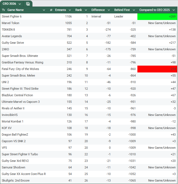Viewport: 178px width, 184px height.
Task: Click the -12 value in Mortal Kombat 1 row
Action: (173, 121)
